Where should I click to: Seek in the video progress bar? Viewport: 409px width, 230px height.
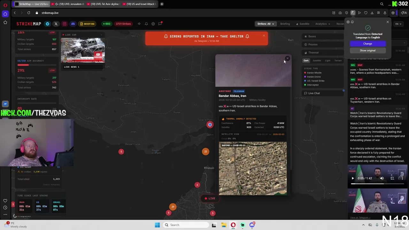click(377, 184)
